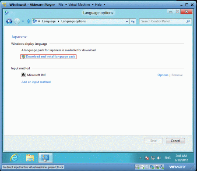This screenshot has width=197, height=171.
Task: Click the Action Center flag tray icon
Action: click(x=147, y=158)
